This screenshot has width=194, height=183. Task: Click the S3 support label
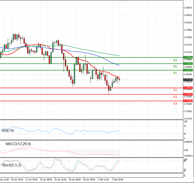[175, 104]
